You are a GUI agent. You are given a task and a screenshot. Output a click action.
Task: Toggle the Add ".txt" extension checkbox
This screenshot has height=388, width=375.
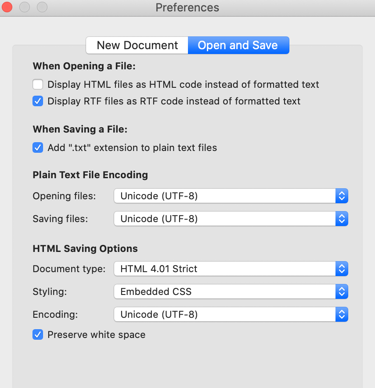click(x=38, y=147)
